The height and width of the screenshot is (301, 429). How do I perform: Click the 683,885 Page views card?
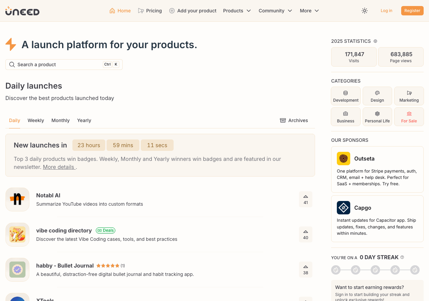401,57
